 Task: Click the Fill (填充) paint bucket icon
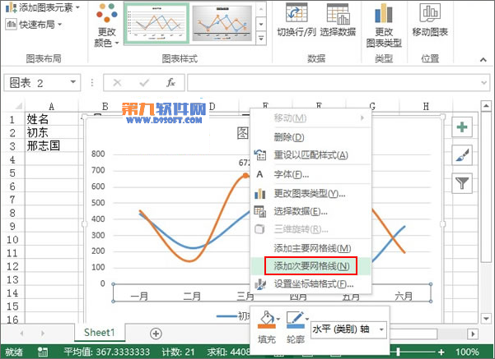[x=266, y=320]
